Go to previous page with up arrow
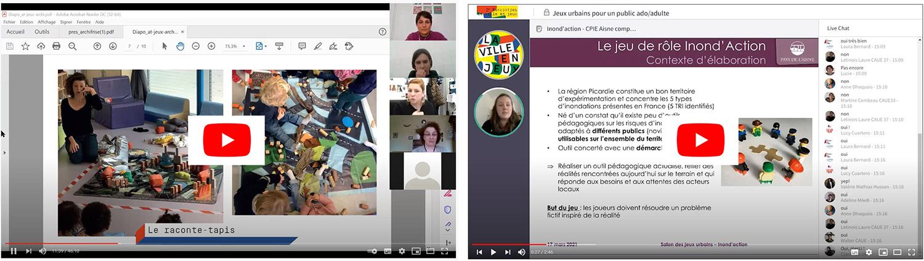This screenshot has height=261, width=924. click(x=97, y=46)
